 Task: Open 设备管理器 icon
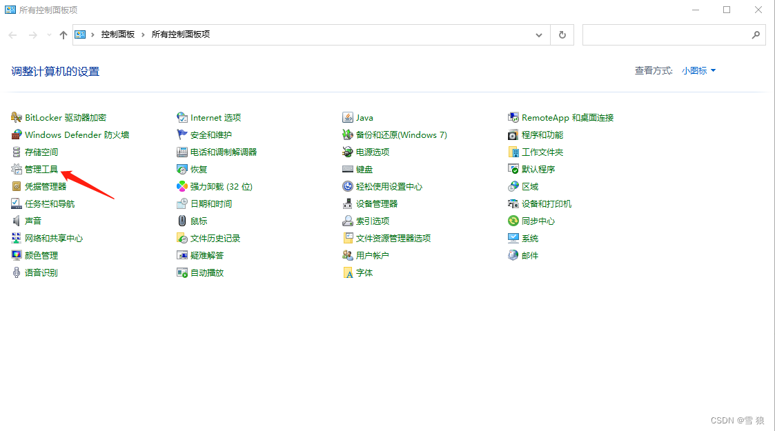pyautogui.click(x=347, y=204)
